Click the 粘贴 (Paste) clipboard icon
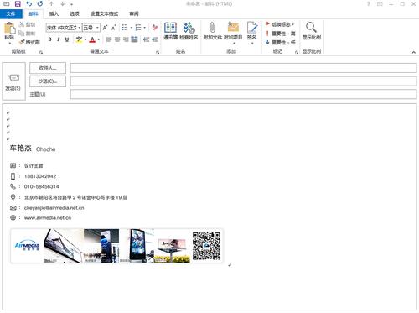Image resolution: width=419 pixels, height=313 pixels. coord(9,28)
